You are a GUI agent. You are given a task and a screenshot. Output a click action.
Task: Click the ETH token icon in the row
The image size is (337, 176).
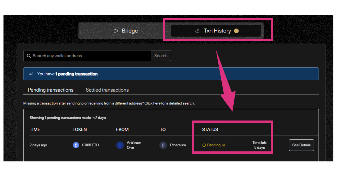tap(76, 145)
